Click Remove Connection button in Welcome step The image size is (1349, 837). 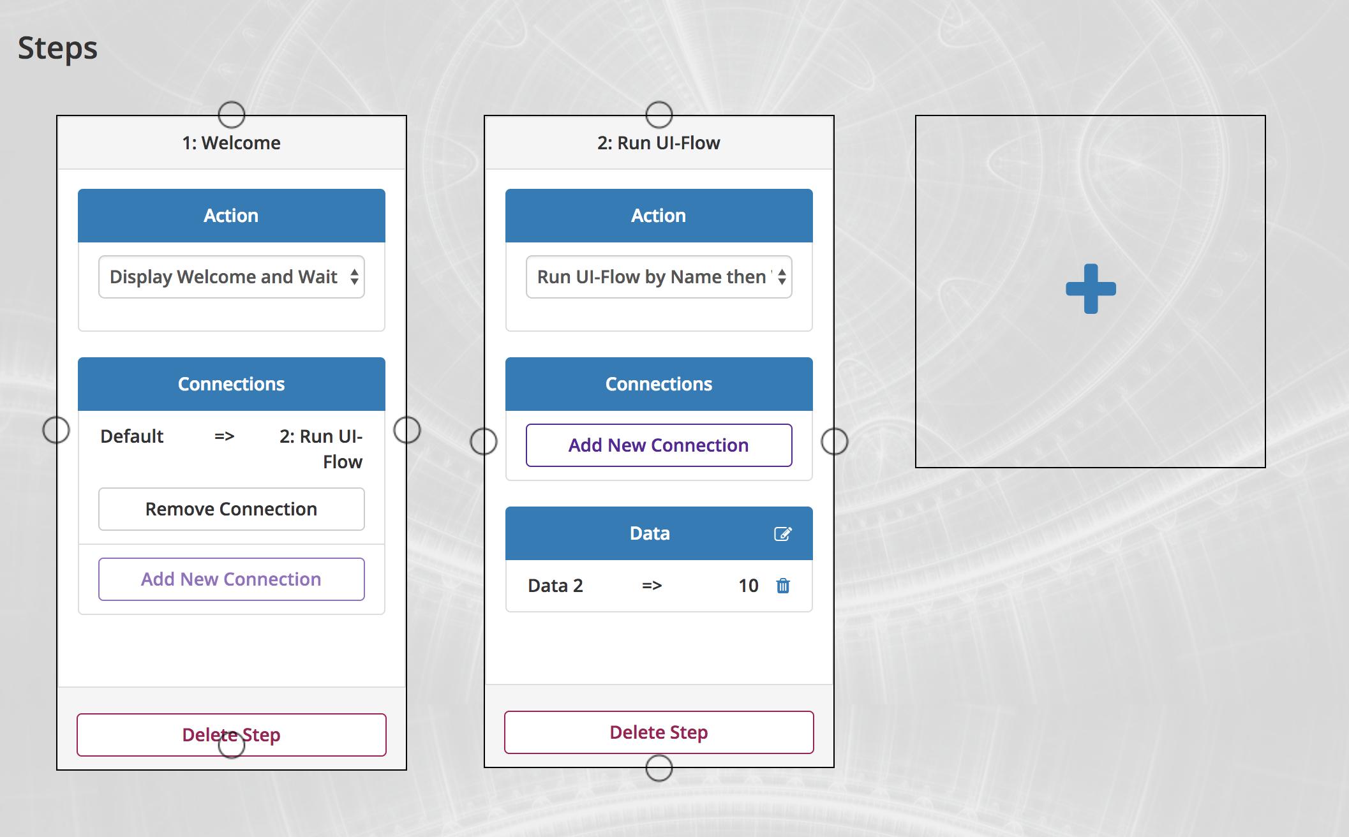tap(231, 509)
